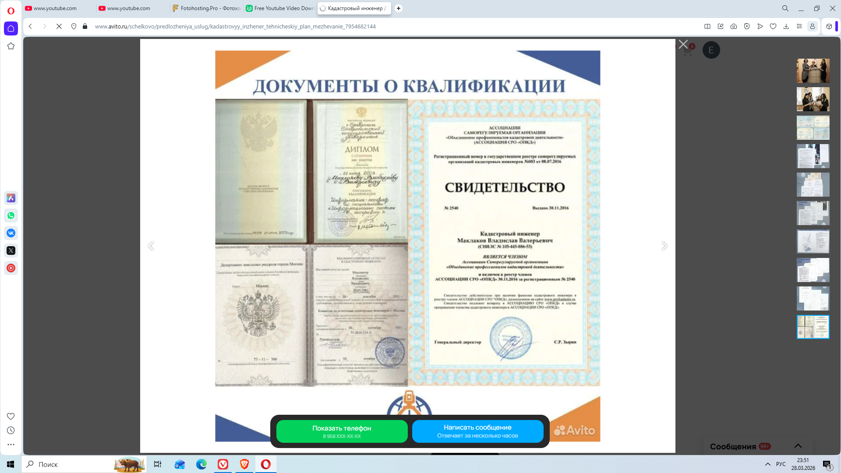Viewport: 841px width, 473px height.
Task: Expand the Сообщения chat panel chevron
Action: pos(798,446)
